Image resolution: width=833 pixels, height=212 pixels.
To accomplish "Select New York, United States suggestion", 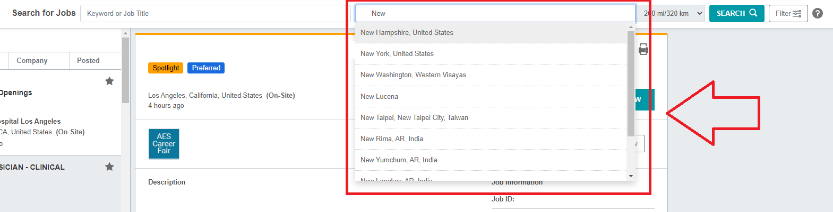I will [x=397, y=54].
